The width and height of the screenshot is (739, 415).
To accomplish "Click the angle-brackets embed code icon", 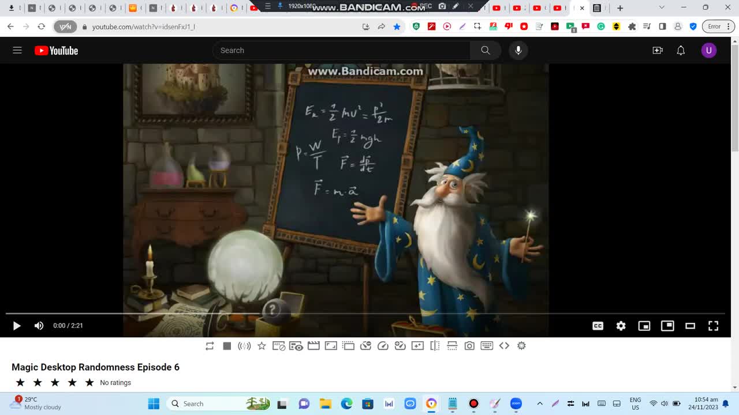I will coord(504,346).
